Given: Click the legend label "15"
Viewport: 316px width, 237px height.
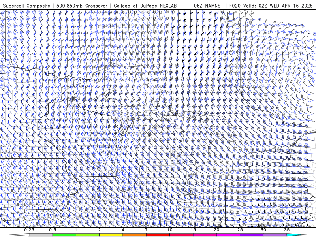Looking at the screenshot, I should click(193, 230).
